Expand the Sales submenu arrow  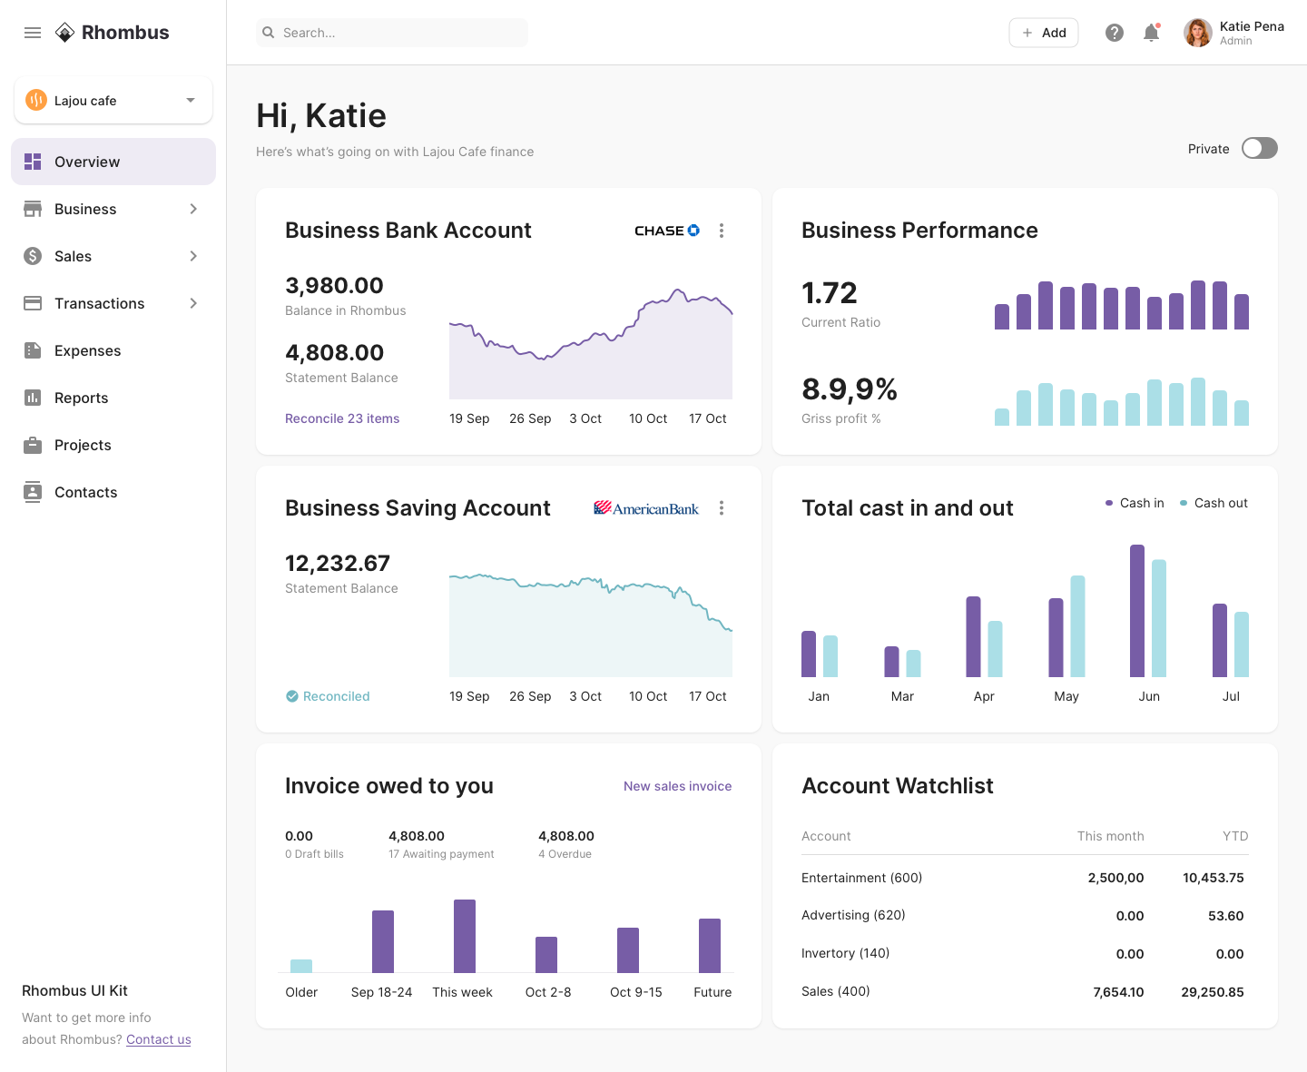(x=193, y=256)
